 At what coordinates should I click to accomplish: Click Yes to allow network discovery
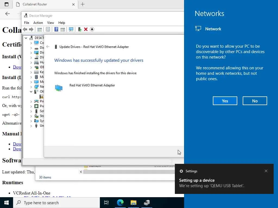pyautogui.click(x=225, y=101)
